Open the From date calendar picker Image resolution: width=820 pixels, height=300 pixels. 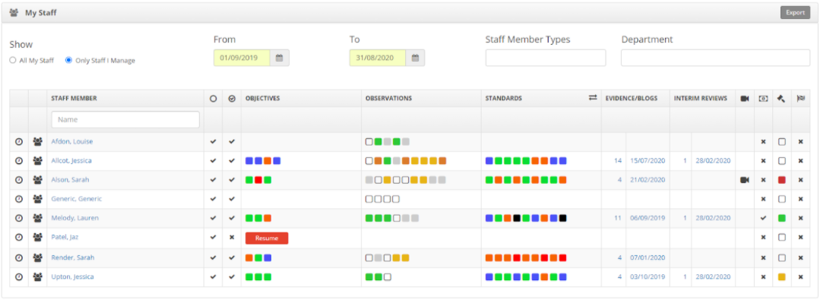point(279,58)
